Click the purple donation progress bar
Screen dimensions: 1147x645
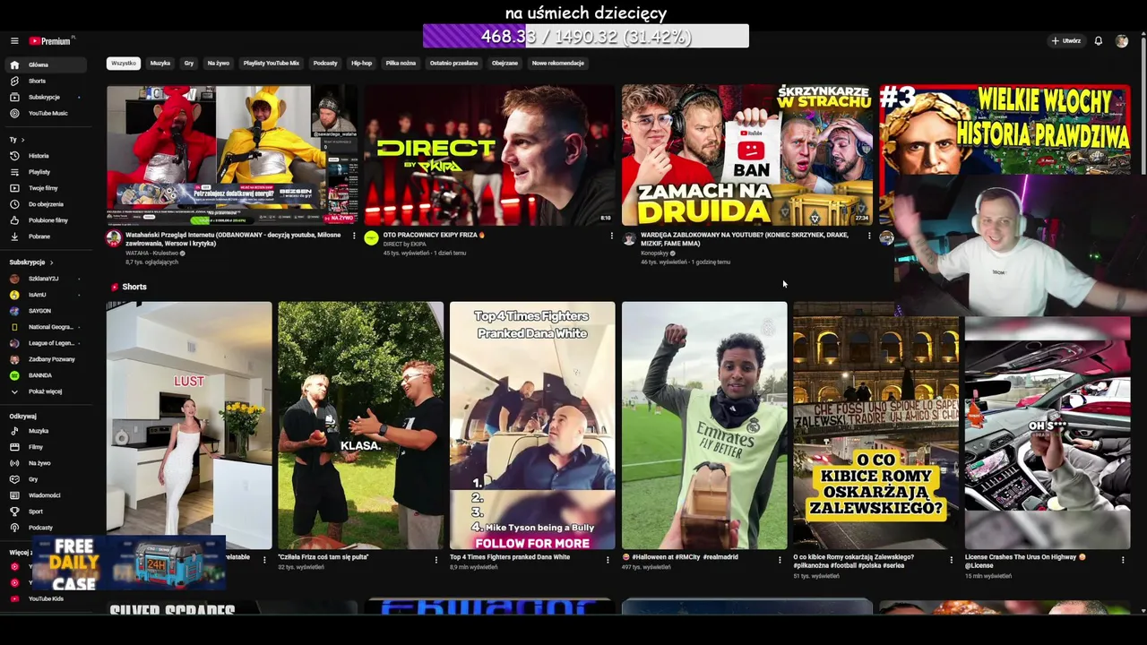click(586, 36)
